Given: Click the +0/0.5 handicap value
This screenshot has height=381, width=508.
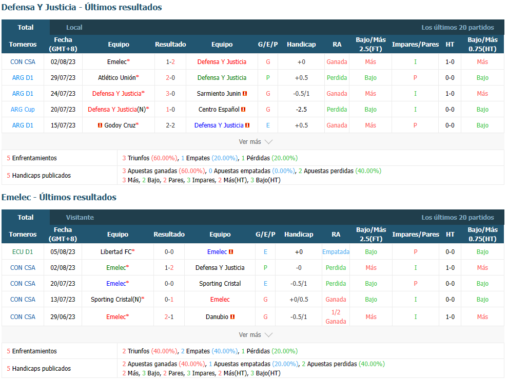Looking at the screenshot, I should coord(299,299).
